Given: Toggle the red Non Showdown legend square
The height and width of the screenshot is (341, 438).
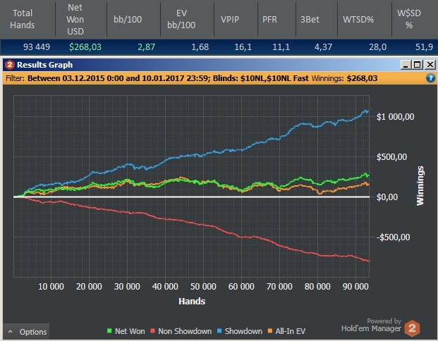Looking at the screenshot, I should pyautogui.click(x=152, y=331).
